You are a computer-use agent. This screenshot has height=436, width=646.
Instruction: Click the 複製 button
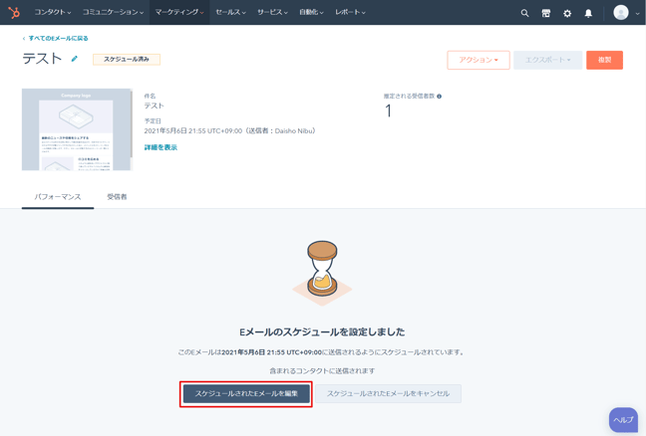point(604,60)
